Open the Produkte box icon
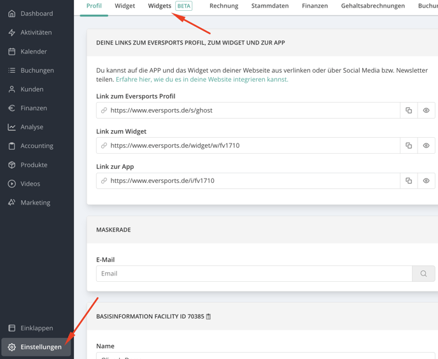The height and width of the screenshot is (359, 438). [x=11, y=165]
